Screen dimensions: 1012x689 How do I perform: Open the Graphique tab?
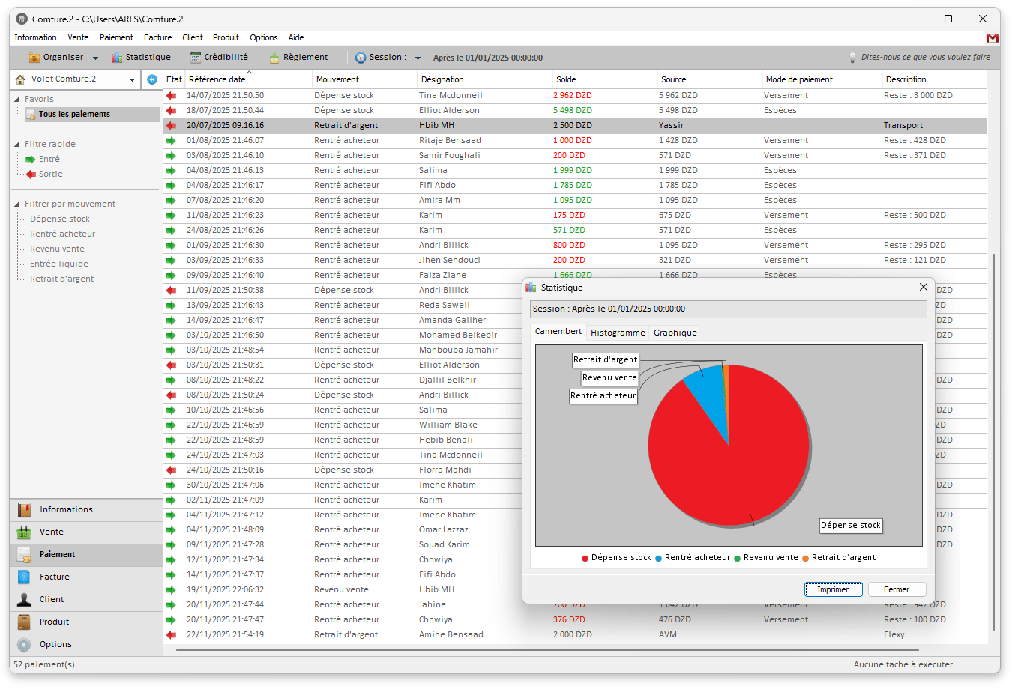tap(675, 333)
